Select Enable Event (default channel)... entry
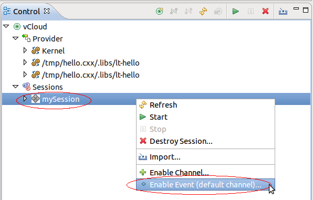 click(206, 185)
